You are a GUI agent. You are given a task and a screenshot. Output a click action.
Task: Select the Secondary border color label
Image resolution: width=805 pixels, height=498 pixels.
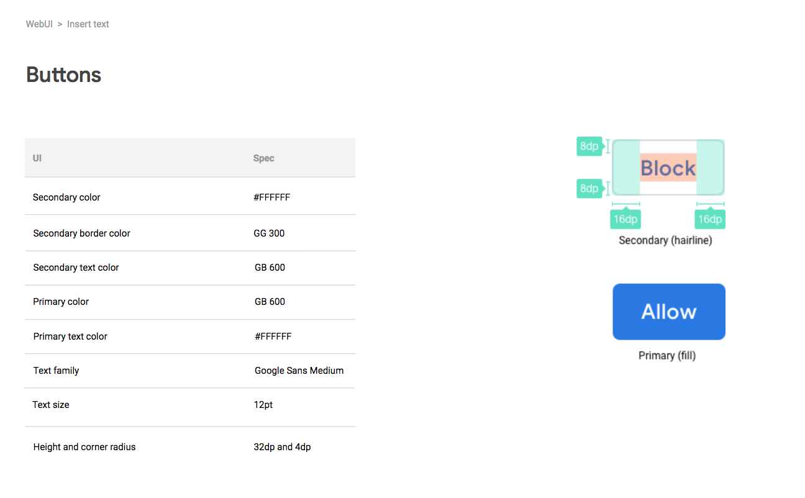(x=81, y=233)
